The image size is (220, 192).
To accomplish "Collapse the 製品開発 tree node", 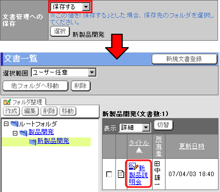I will click(15, 133).
